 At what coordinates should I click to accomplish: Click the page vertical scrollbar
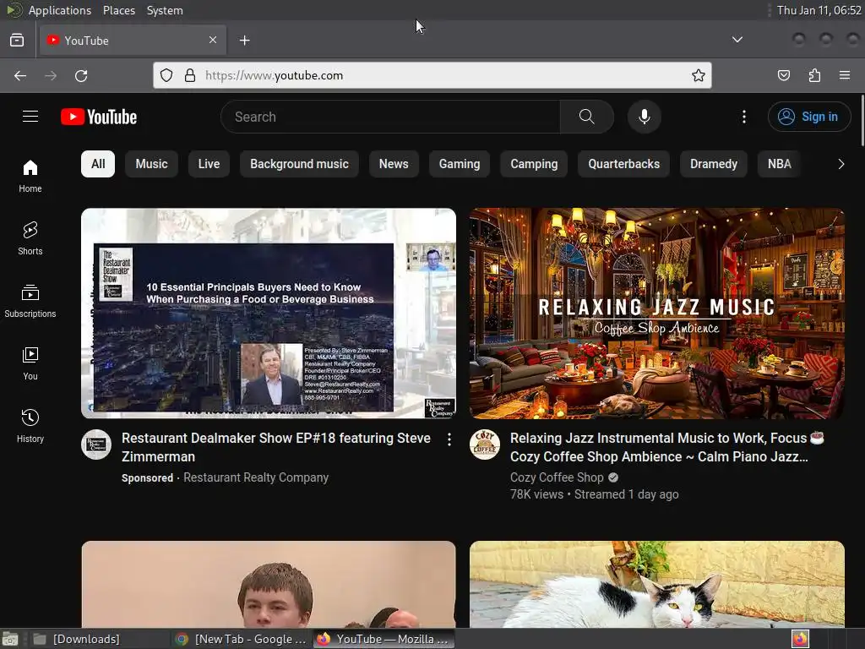pos(862,120)
